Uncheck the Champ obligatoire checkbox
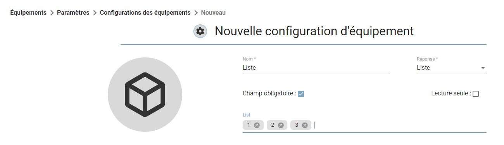 pyautogui.click(x=301, y=93)
